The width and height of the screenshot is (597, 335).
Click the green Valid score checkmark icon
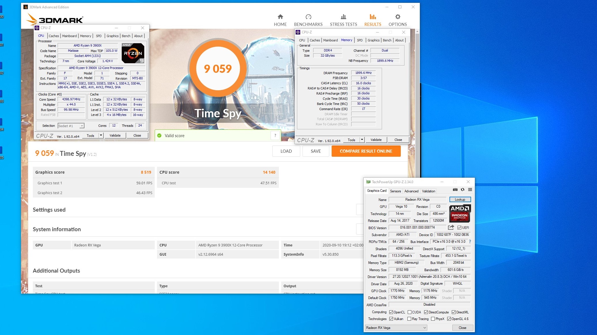point(159,135)
